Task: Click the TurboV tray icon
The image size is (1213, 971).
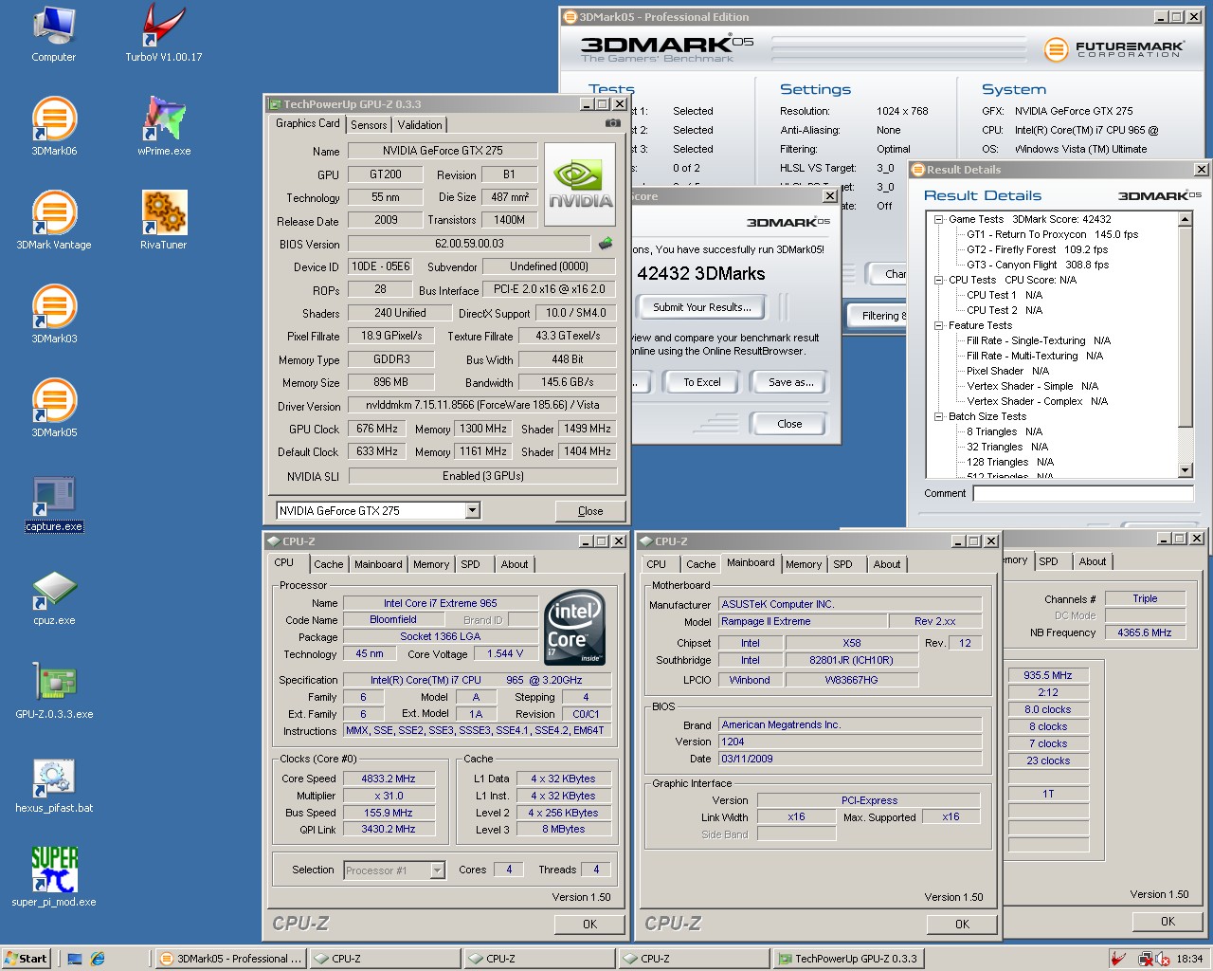Action: click(x=1119, y=959)
